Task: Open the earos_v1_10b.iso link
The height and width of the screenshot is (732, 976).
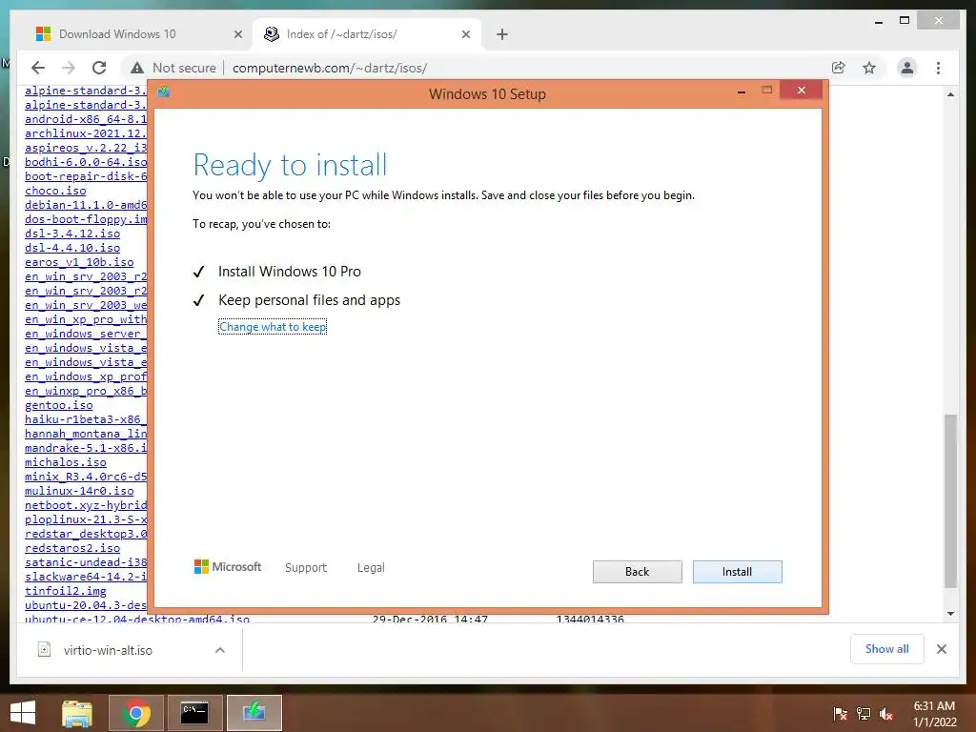Action: pos(79,262)
